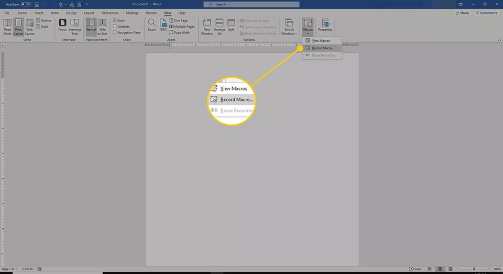Switch to the Home tab
Viewport: 503px width, 274px height.
coord(23,13)
